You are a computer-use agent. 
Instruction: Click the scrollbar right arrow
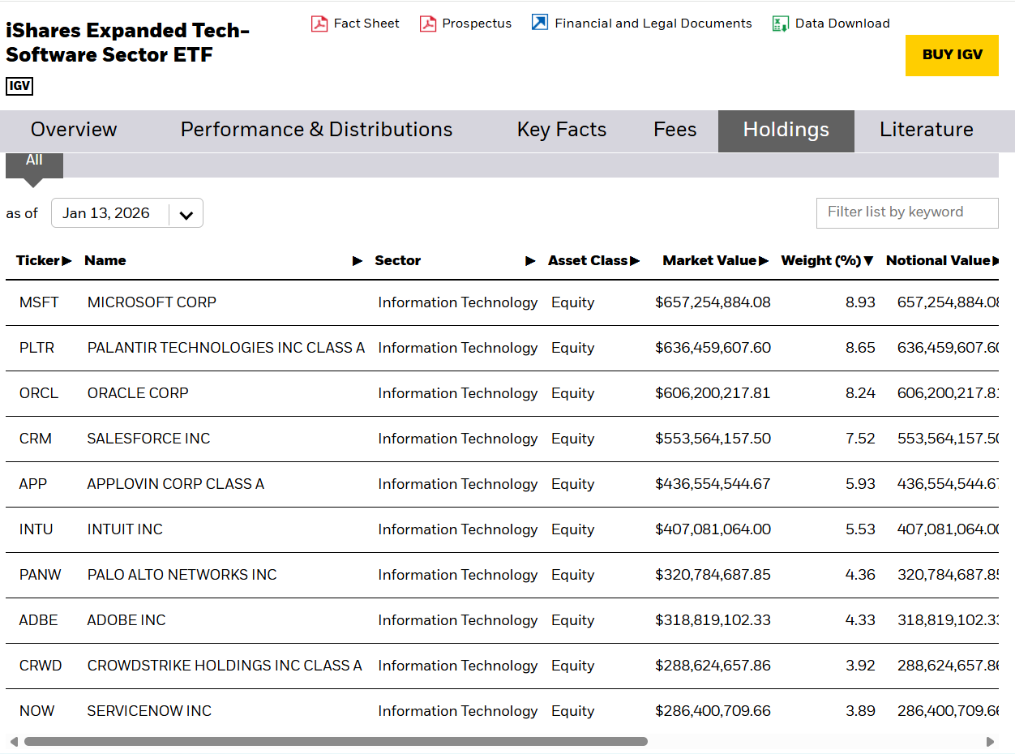pyautogui.click(x=990, y=741)
